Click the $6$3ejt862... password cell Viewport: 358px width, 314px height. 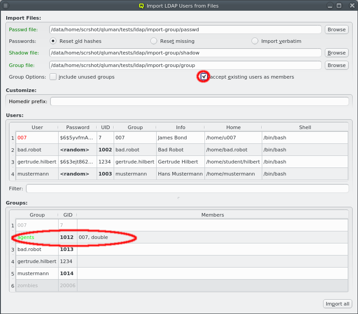click(77, 162)
